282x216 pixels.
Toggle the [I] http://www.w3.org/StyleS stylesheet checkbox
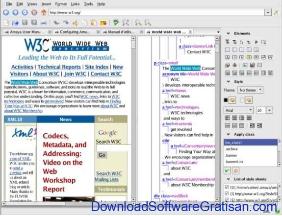[227, 193]
